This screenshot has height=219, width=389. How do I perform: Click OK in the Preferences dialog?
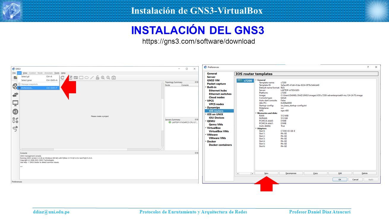(x=339, y=179)
